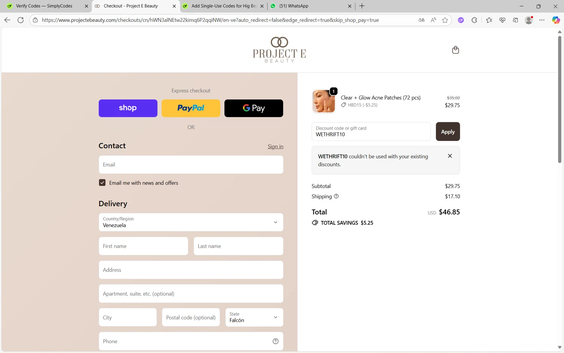Click the Sign in link

pyautogui.click(x=276, y=146)
